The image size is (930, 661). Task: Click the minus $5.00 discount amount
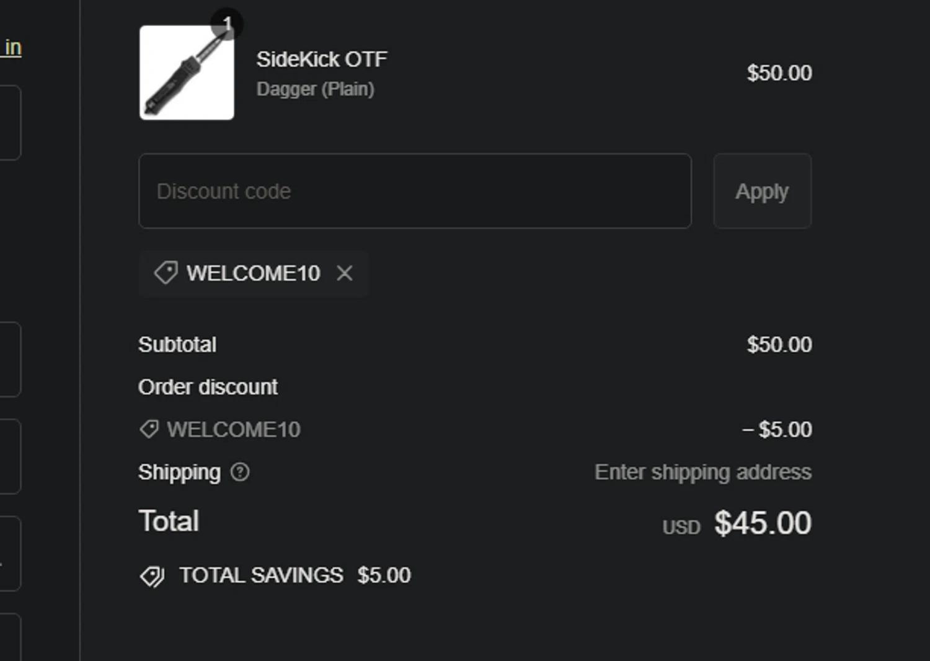[777, 429]
